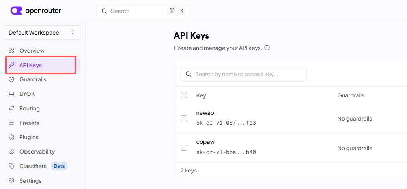Click the ⌘ key hint badge

(172, 11)
